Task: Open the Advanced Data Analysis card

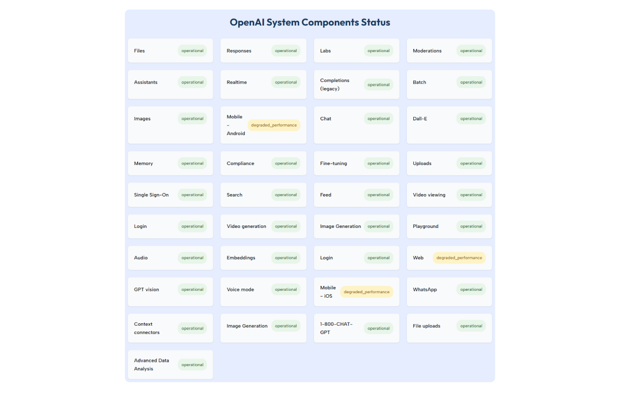Action: click(x=170, y=365)
